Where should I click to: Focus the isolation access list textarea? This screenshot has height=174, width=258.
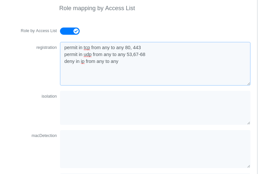pyautogui.click(x=155, y=107)
